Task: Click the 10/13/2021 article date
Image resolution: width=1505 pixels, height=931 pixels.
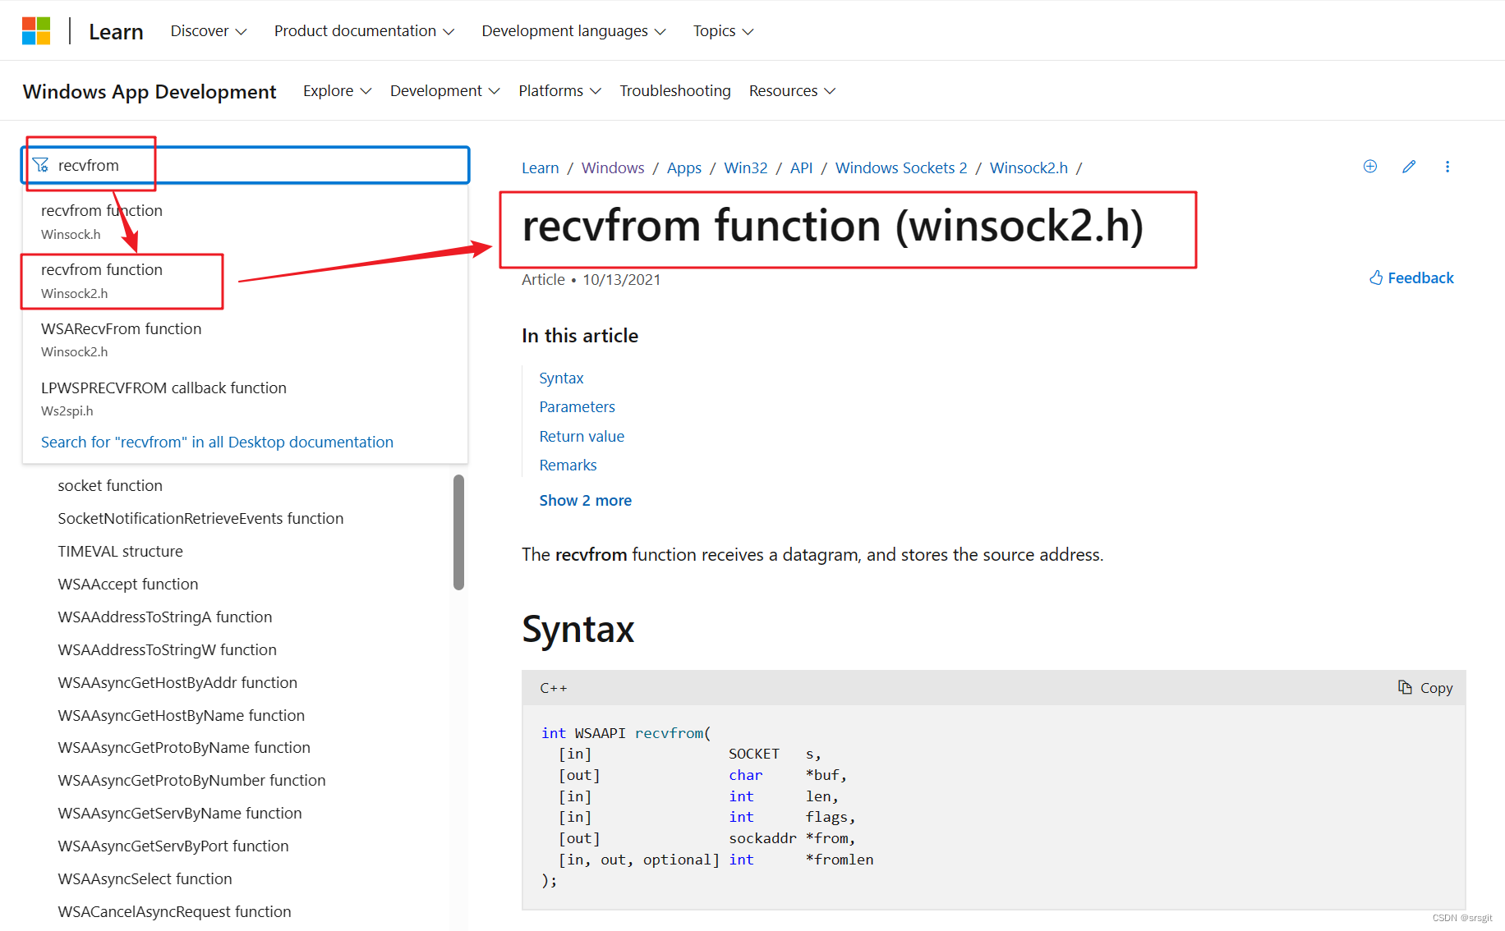Action: click(x=621, y=279)
